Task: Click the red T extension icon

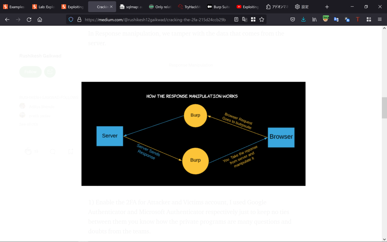Action: click(x=358, y=19)
